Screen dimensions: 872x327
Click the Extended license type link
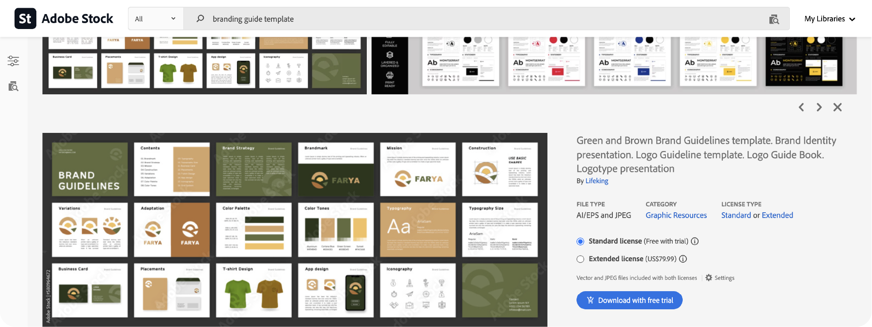(777, 215)
